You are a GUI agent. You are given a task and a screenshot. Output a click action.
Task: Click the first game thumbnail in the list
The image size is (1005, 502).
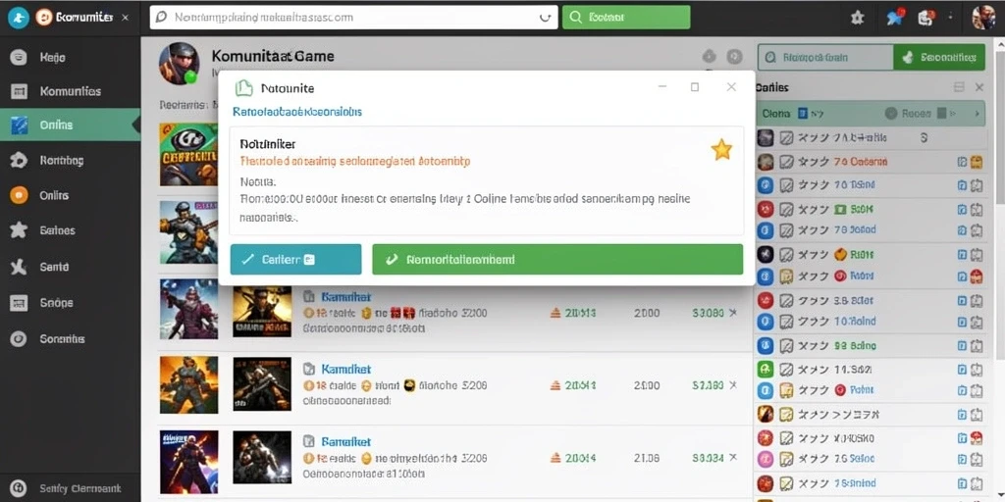188,154
